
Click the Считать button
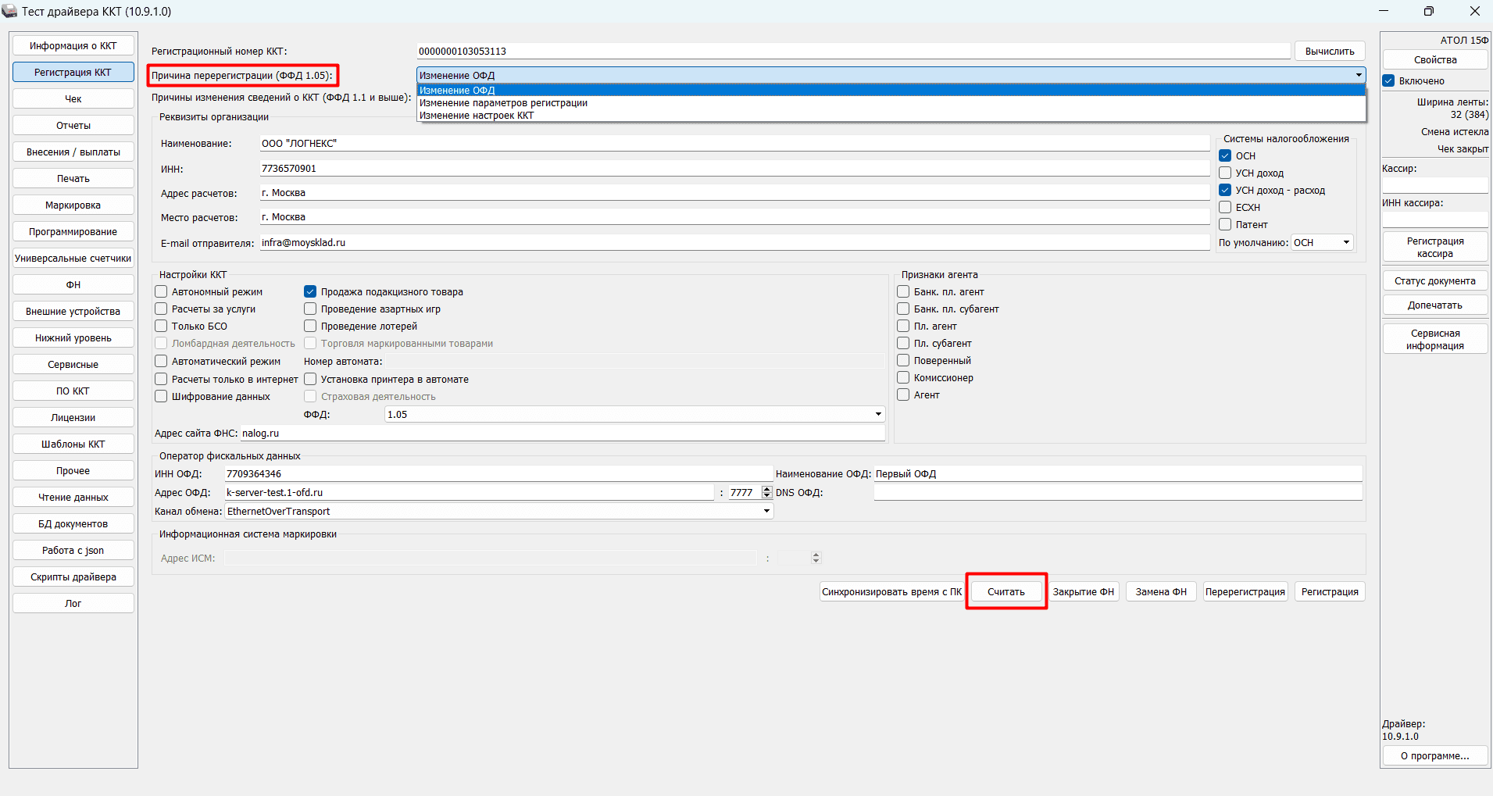1005,591
